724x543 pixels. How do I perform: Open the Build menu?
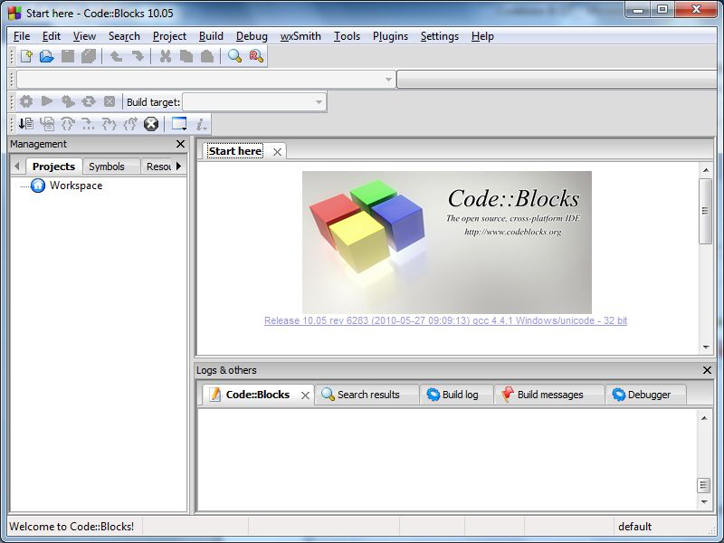[211, 36]
